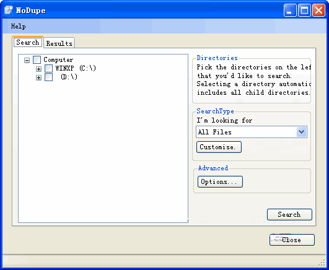Image resolution: width=329 pixels, height=270 pixels.
Task: Maximize the NoDupe window
Action: (x=304, y=10)
